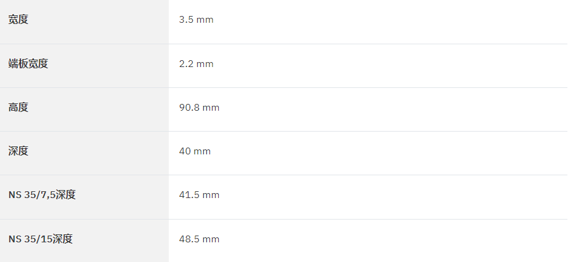Click the NS 35/15深度 label
568x262 pixels.
40,239
